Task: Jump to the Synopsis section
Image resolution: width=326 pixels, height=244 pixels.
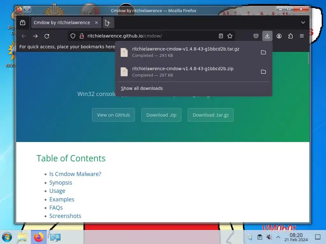Action: 61,183
